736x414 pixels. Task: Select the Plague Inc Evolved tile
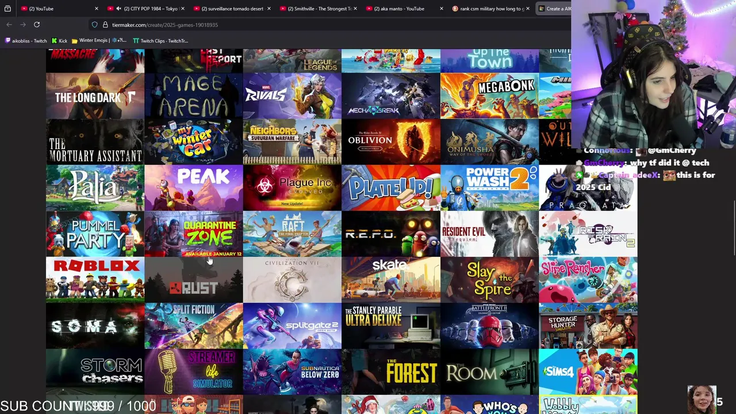[x=292, y=188]
